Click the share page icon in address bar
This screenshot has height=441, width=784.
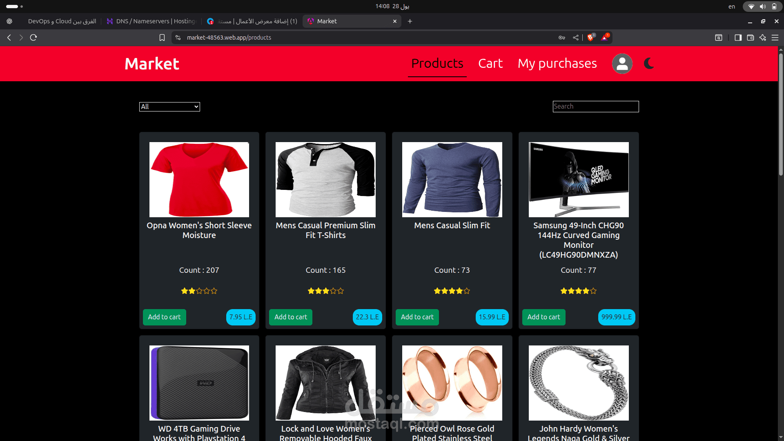(576, 38)
